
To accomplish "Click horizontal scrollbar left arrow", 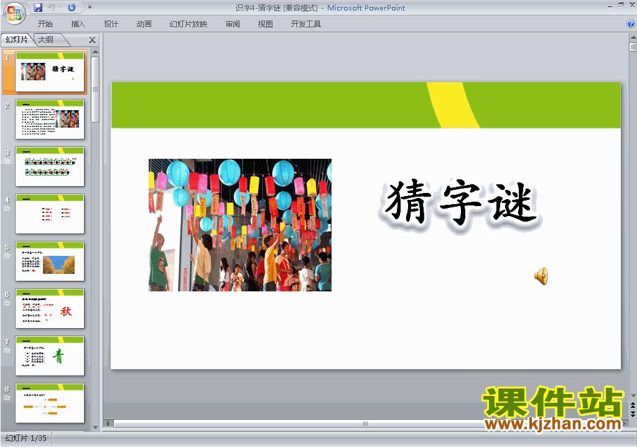I will click(108, 423).
